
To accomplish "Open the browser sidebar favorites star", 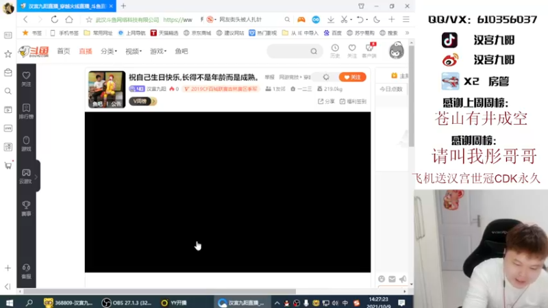I will [8, 54].
